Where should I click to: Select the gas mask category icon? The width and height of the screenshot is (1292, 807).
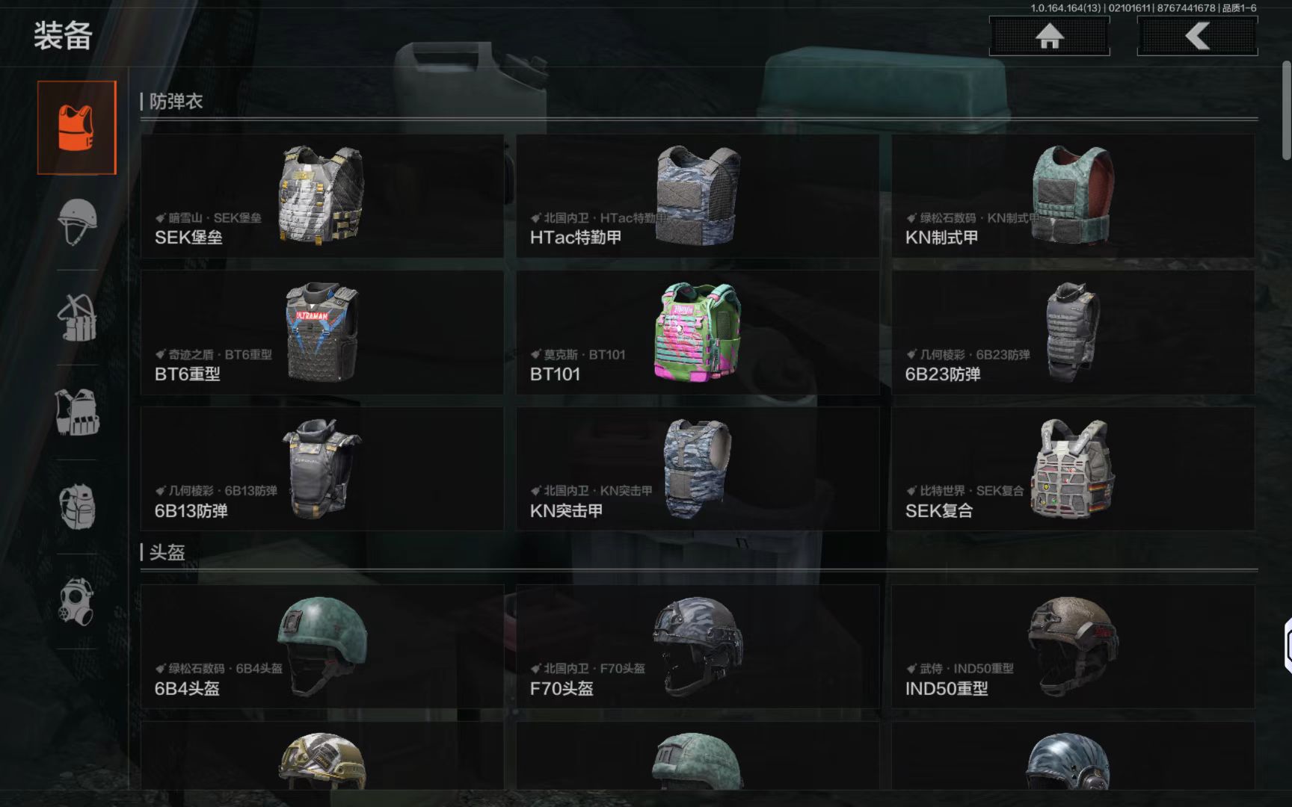point(77,602)
